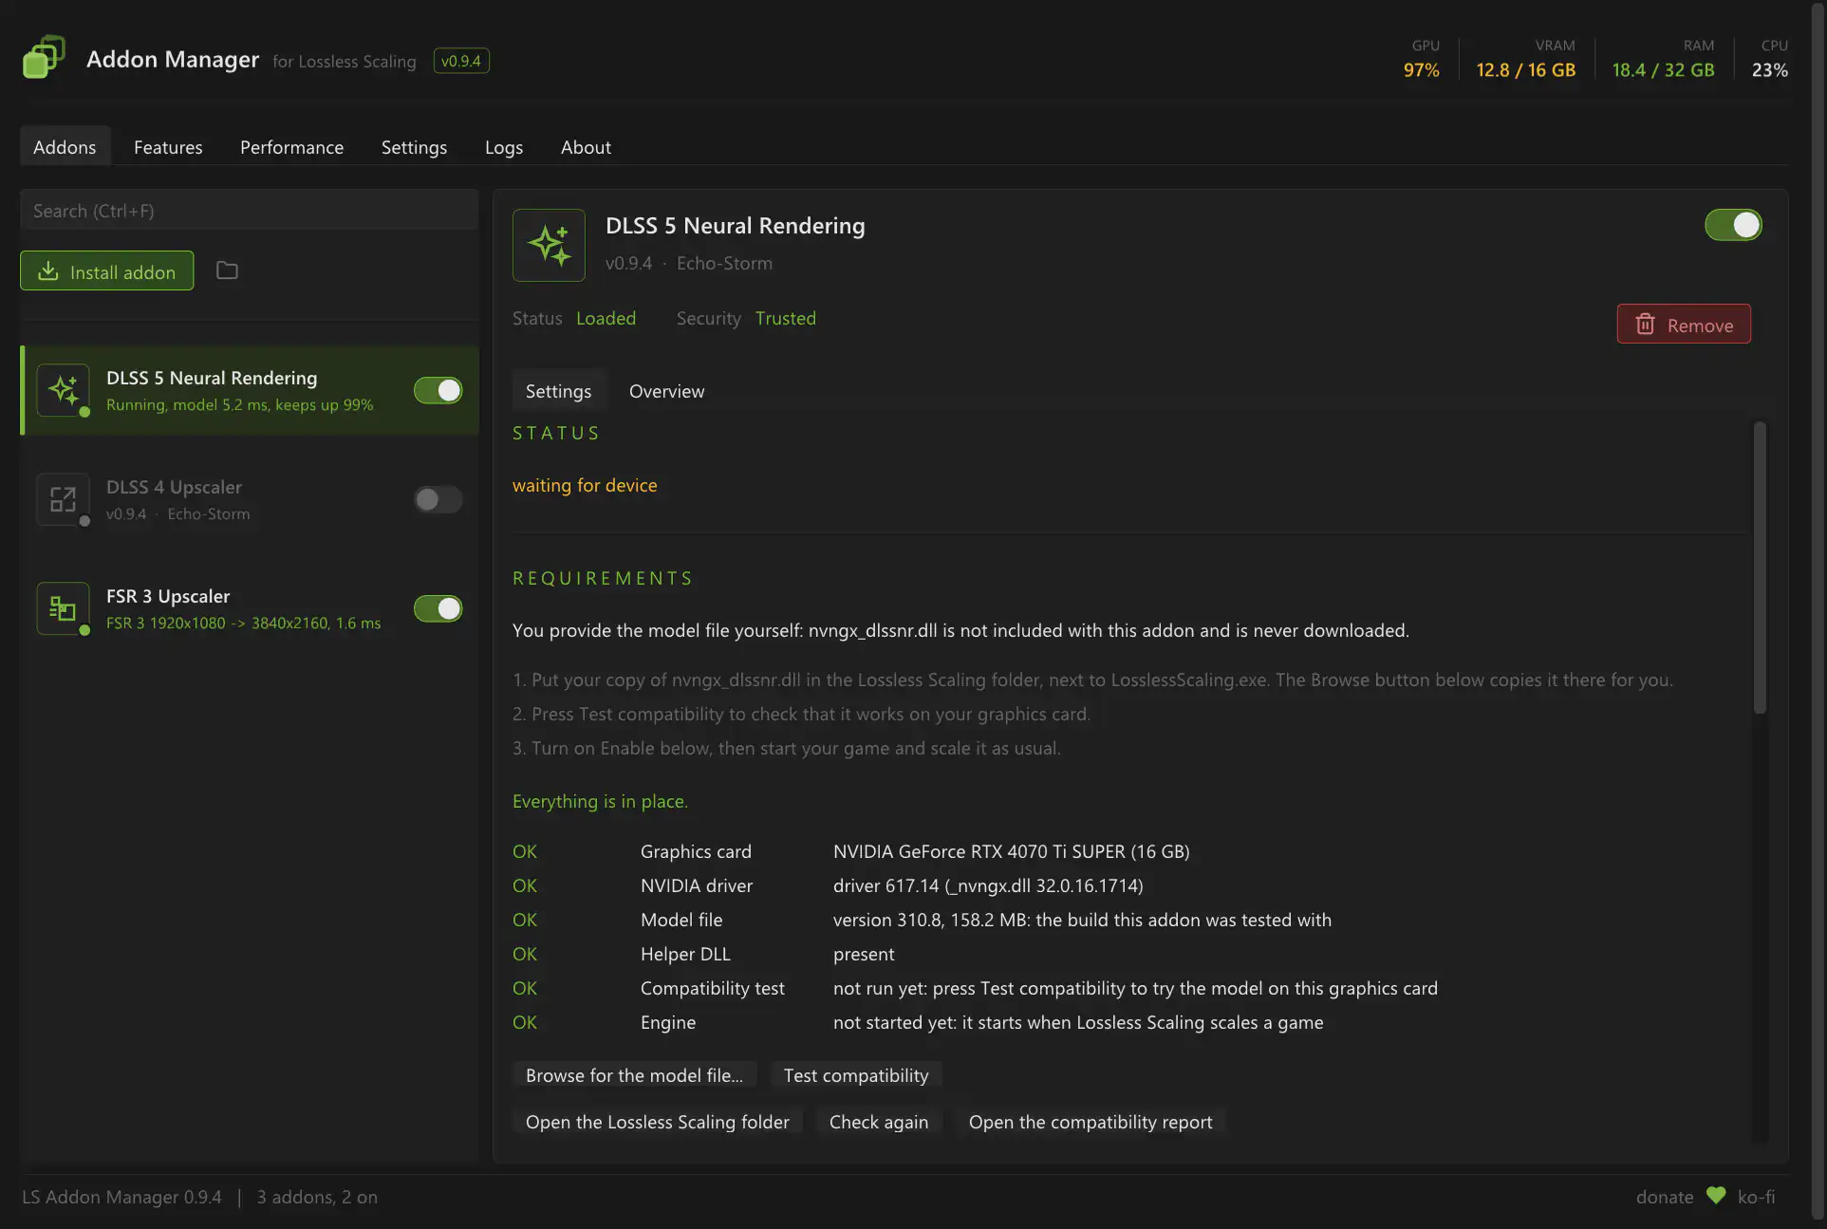Click the '3 addons, 2 on' status bar text
Screen dimensions: 1827x1229
pos(317,1197)
